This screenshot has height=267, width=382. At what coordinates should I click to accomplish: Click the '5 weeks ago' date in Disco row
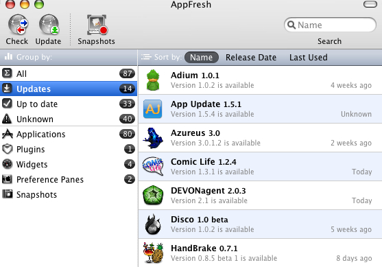(x=351, y=229)
